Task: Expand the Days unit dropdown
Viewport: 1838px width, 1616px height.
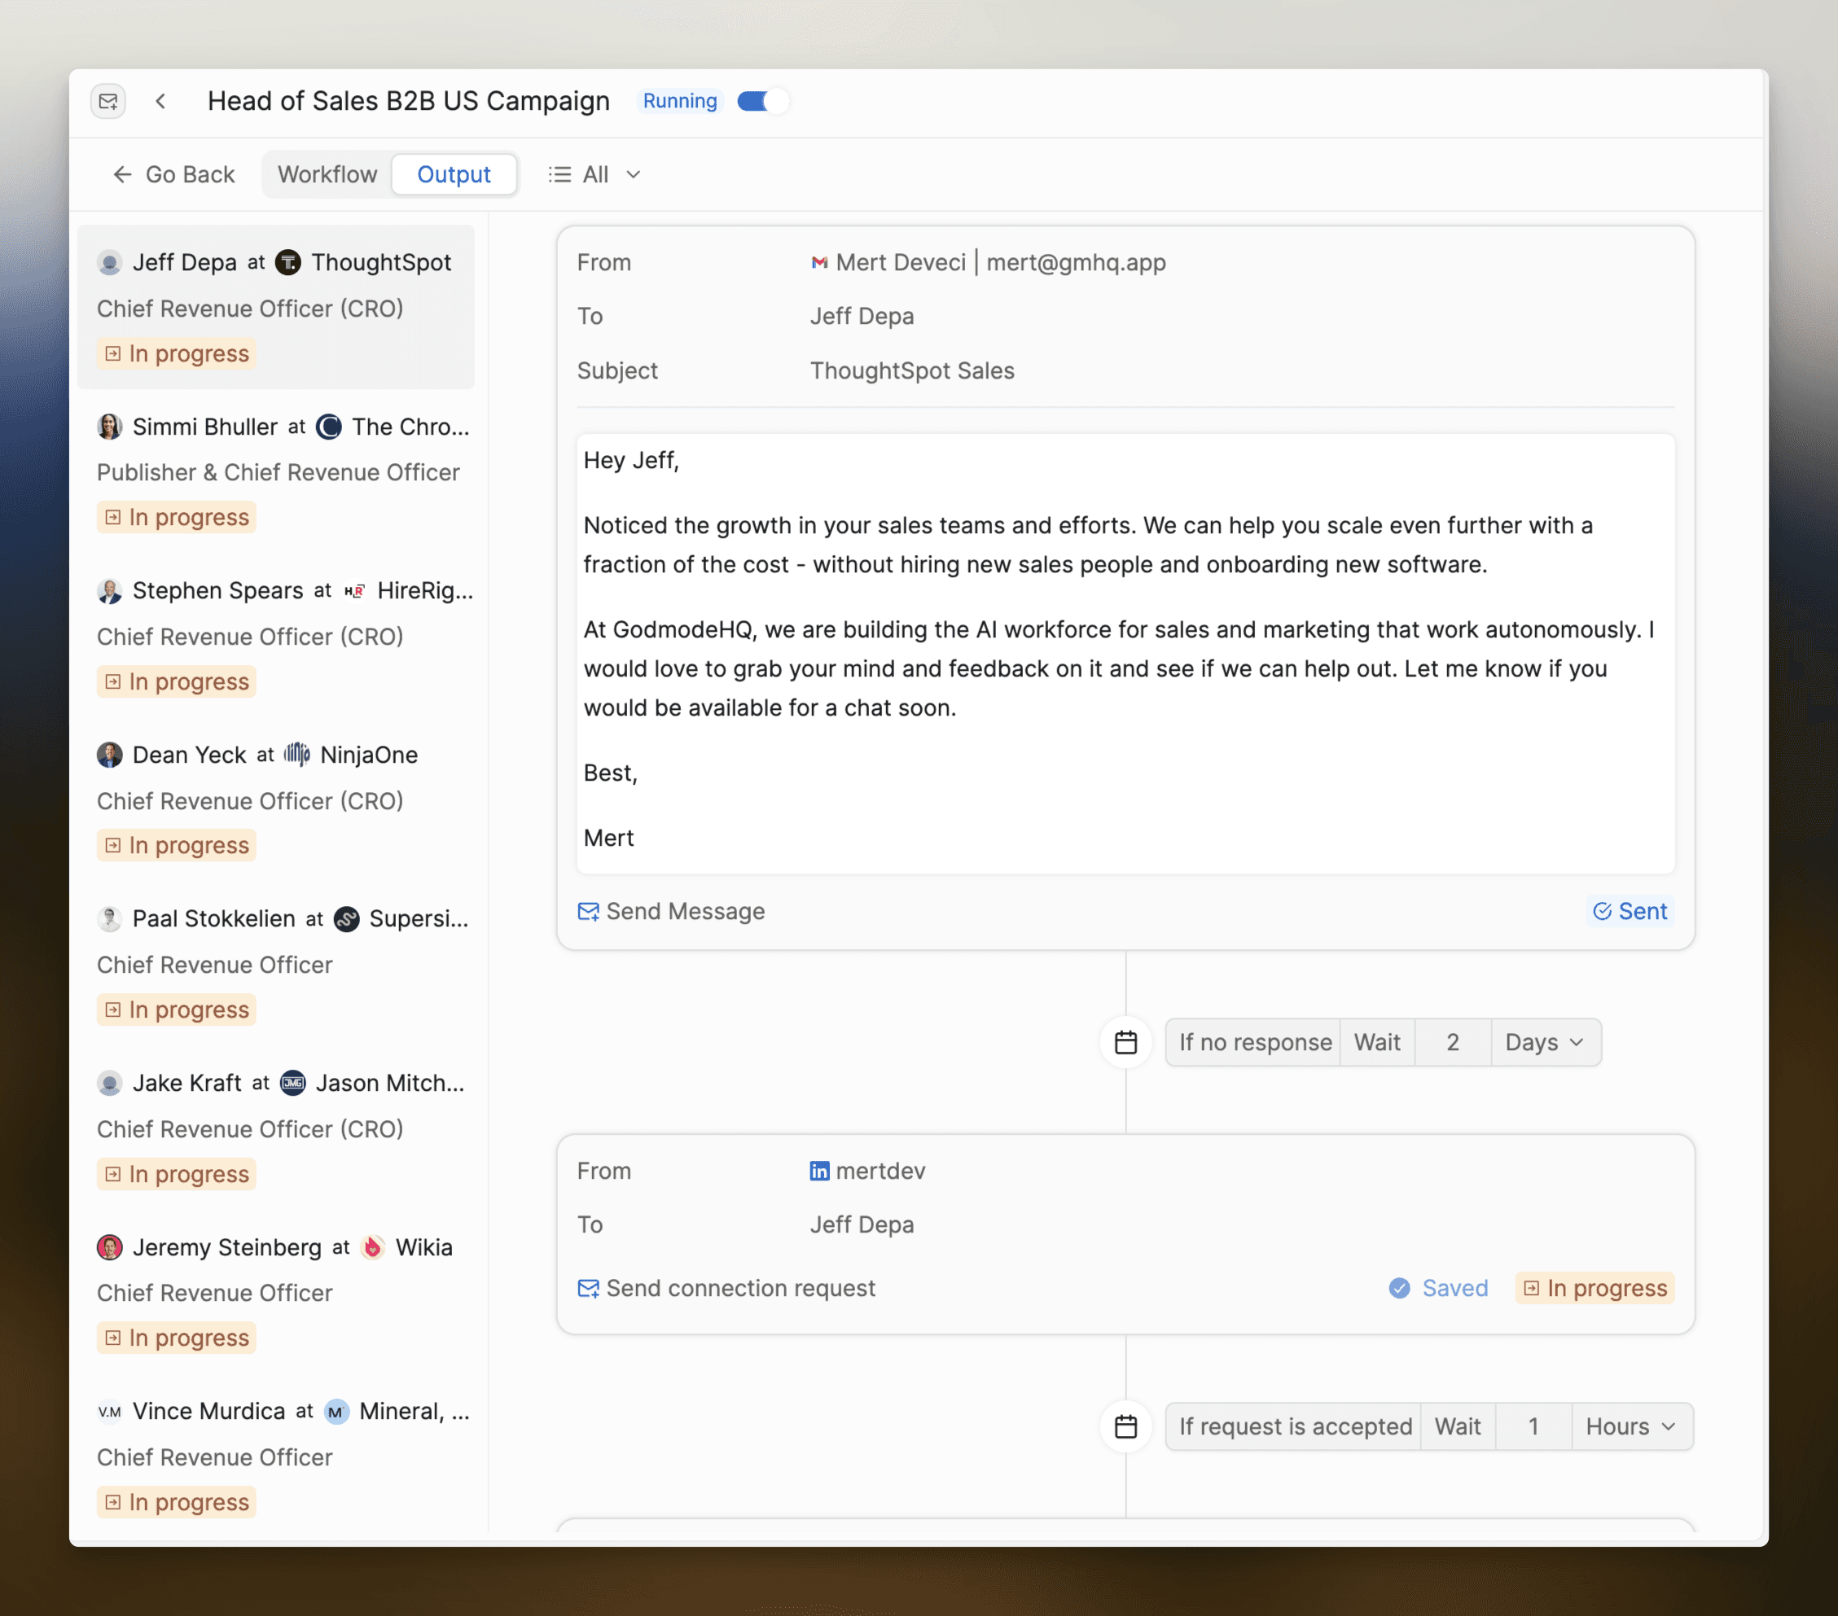Action: click(x=1544, y=1043)
